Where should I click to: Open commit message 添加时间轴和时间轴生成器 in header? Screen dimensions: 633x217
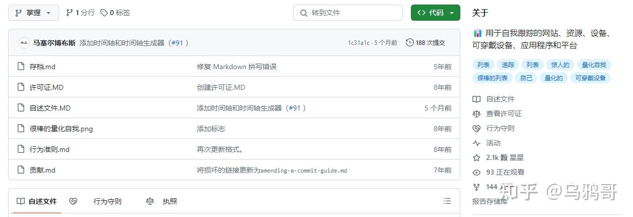(x=122, y=43)
